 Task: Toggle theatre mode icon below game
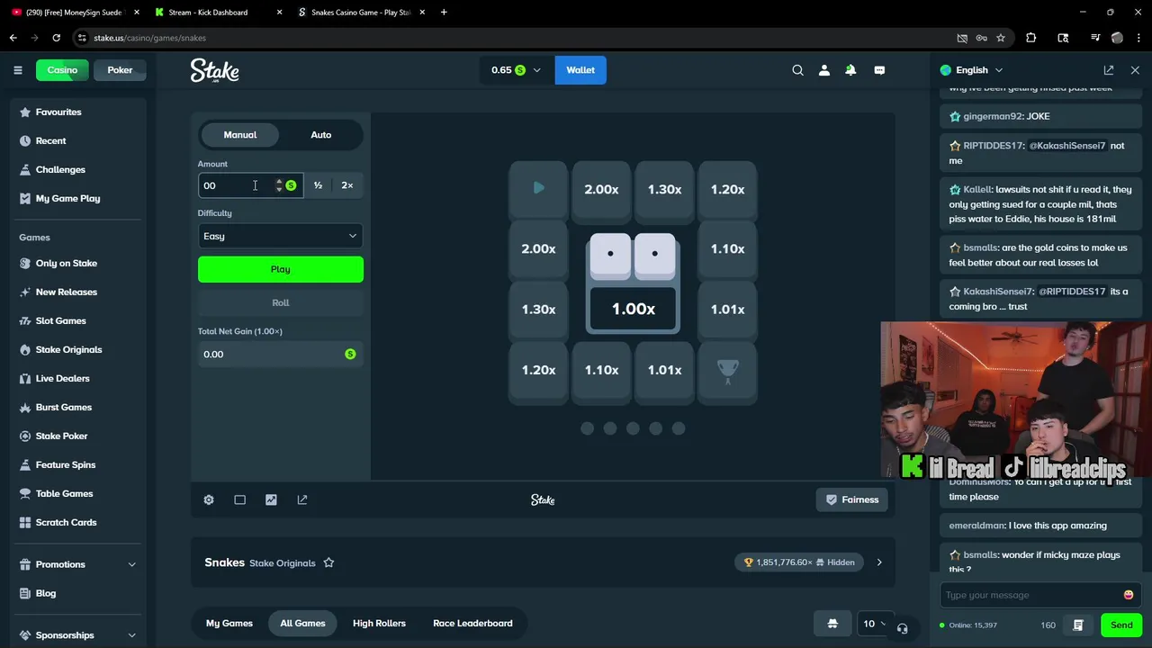[x=239, y=499]
